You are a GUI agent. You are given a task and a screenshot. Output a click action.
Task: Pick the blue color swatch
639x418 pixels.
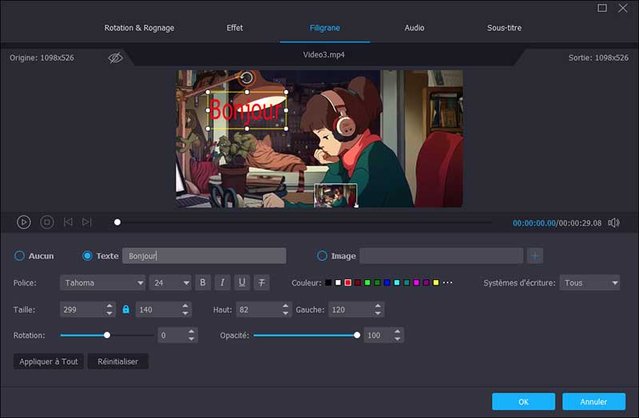pyautogui.click(x=387, y=282)
